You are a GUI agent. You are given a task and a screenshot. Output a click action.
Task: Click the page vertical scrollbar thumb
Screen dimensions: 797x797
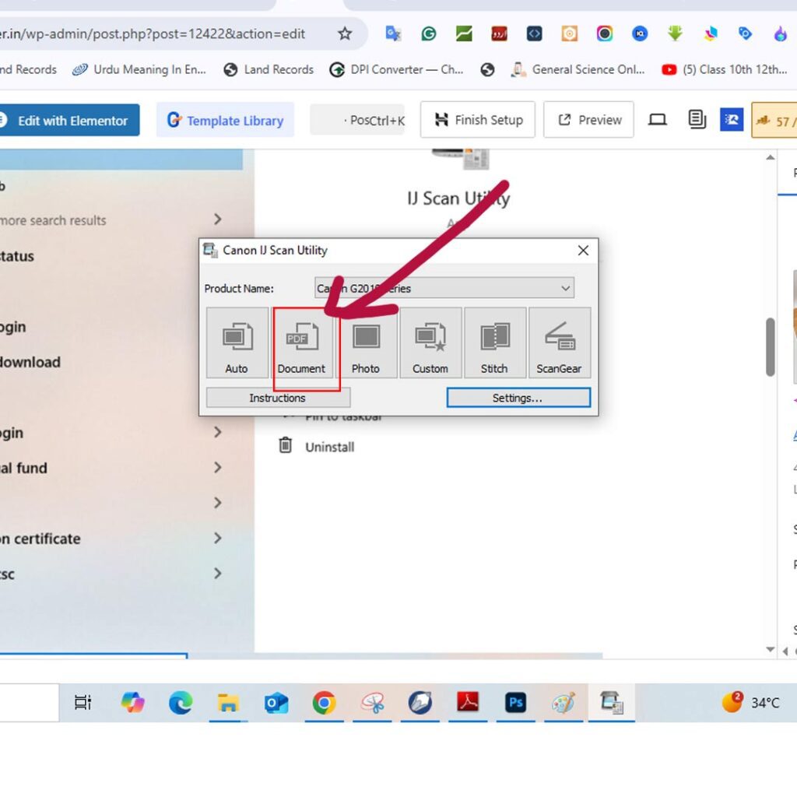(x=770, y=347)
